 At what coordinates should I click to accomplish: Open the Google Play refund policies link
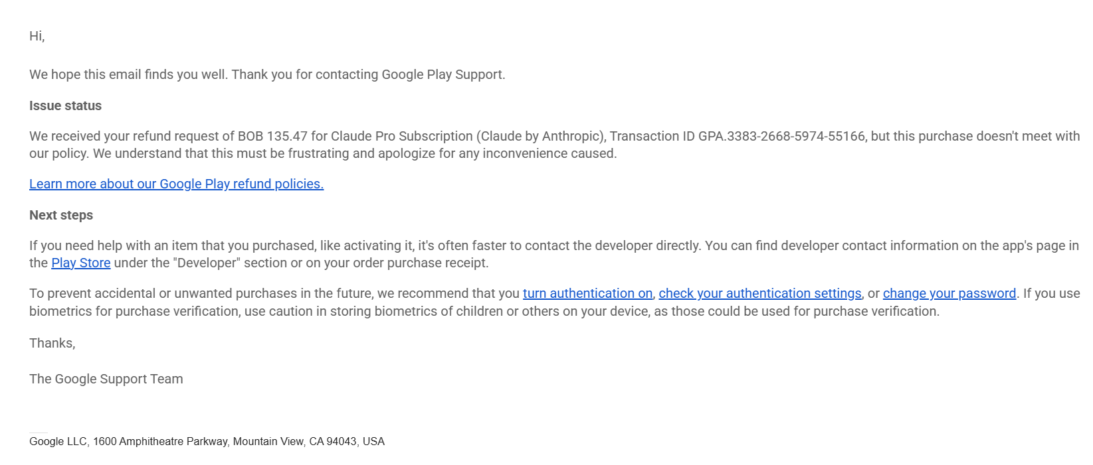pos(176,184)
